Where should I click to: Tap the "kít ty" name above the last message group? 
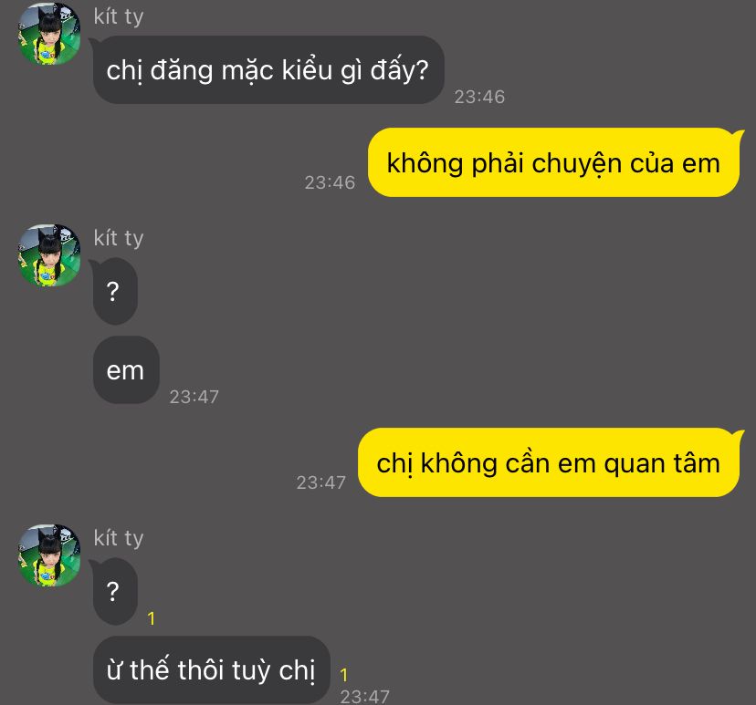coord(119,538)
